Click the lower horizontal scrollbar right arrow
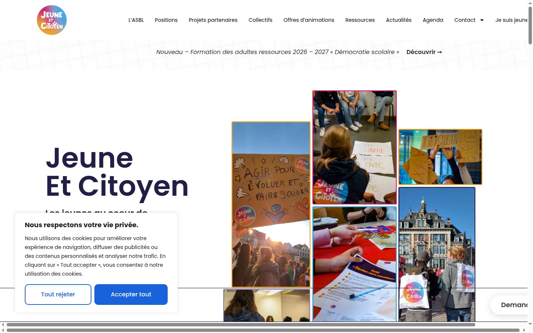533x333 pixels. [x=524, y=330]
